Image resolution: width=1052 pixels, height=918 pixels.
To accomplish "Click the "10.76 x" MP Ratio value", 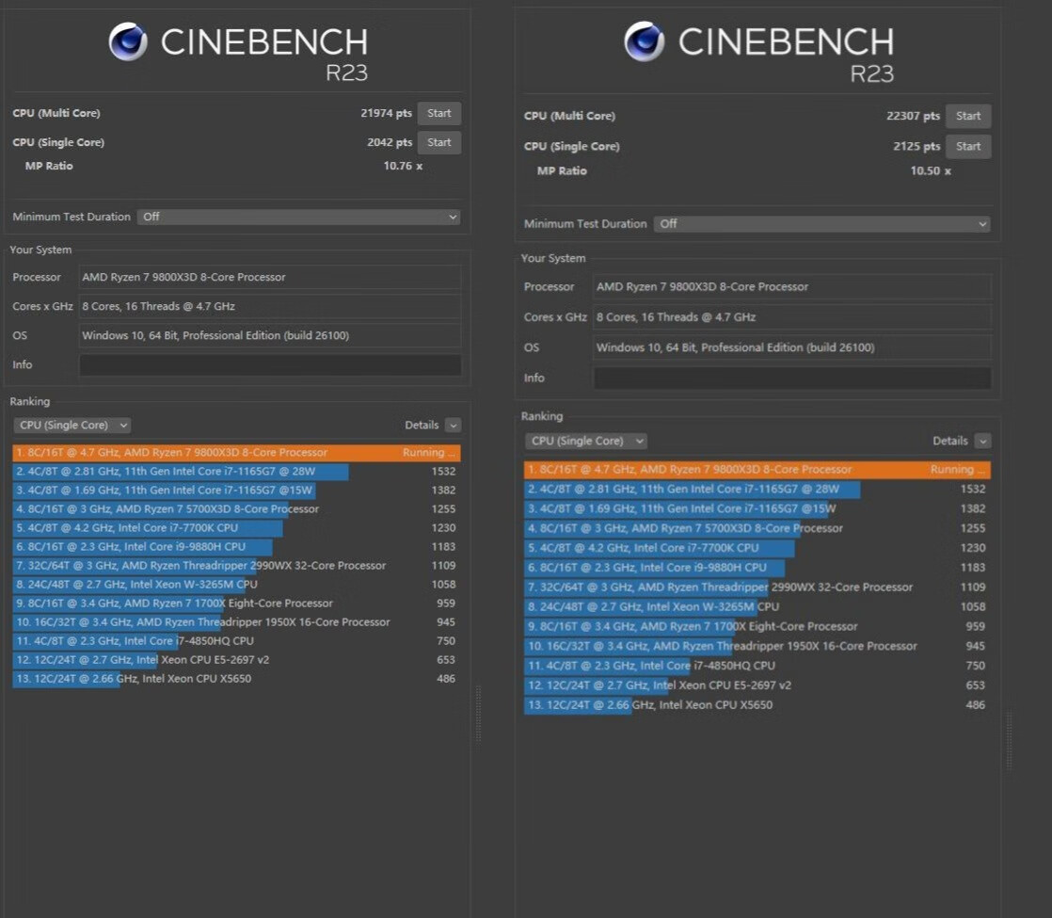I will 403,166.
